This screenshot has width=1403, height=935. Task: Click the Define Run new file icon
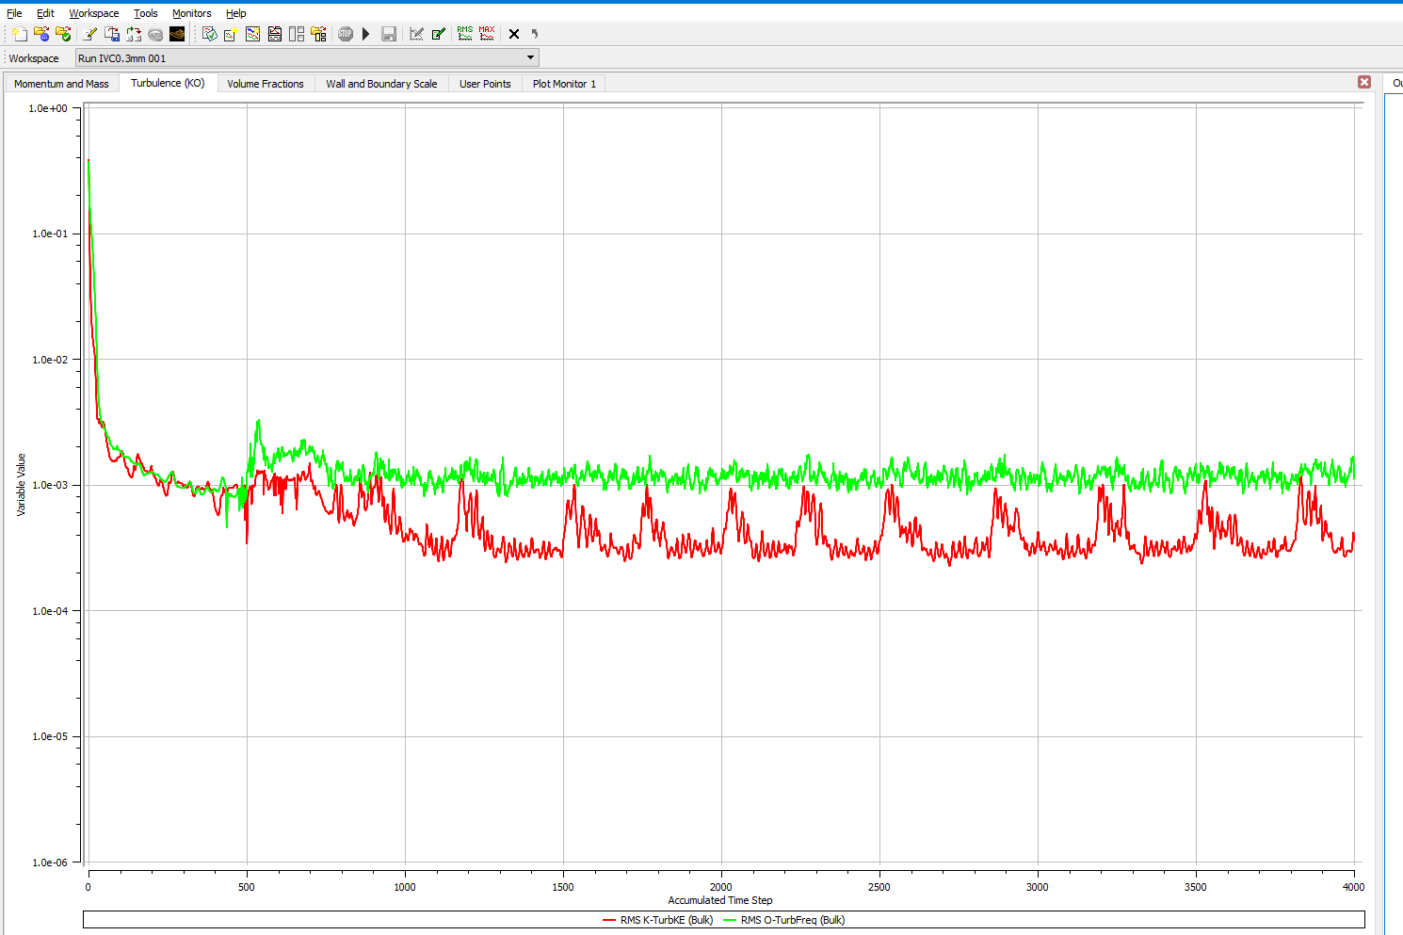click(x=19, y=34)
